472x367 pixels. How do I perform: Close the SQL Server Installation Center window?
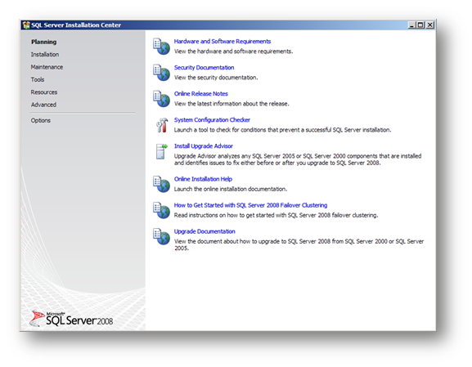(430, 25)
